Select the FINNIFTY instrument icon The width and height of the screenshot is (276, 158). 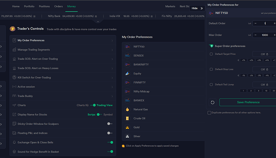127,82
